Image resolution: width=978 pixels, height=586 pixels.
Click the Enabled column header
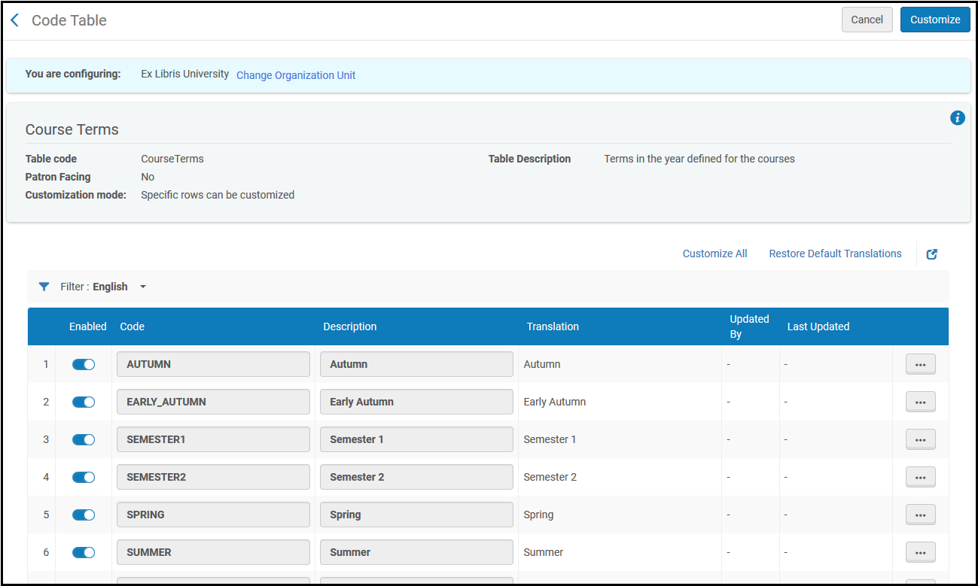point(88,326)
